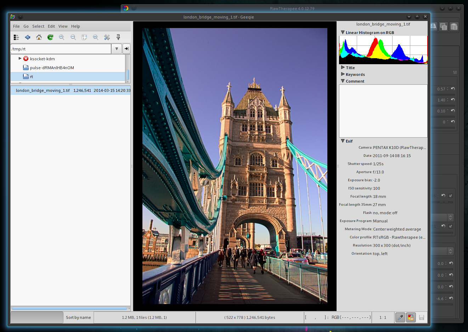Open the path history dropdown arrow
Image resolution: width=468 pixels, height=332 pixels.
pos(117,49)
